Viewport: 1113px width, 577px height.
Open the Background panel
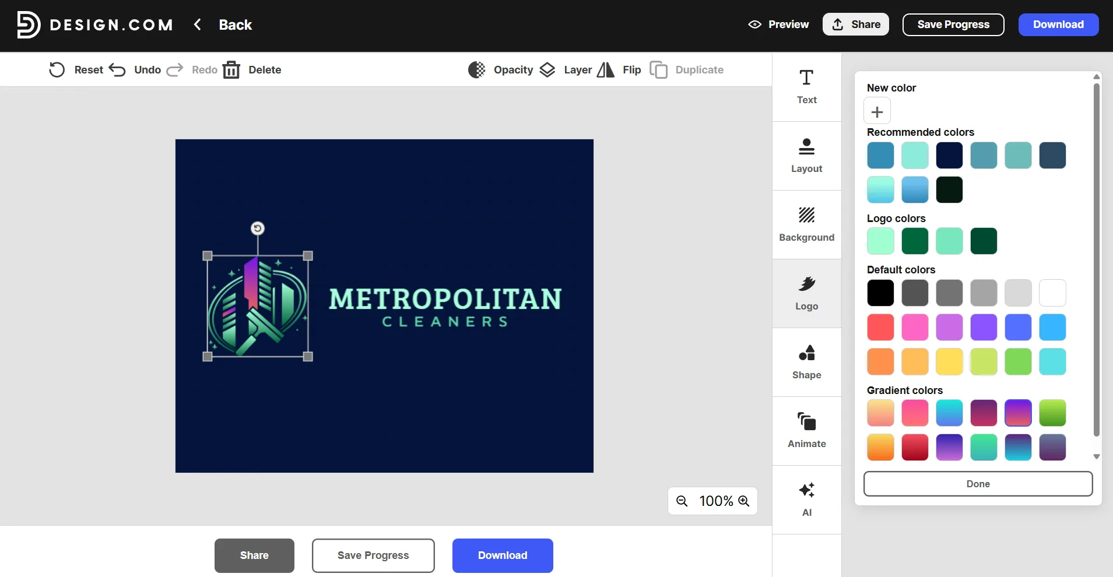point(807,224)
